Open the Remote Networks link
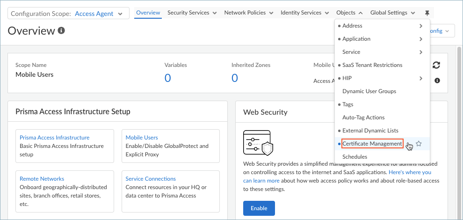 pos(42,179)
